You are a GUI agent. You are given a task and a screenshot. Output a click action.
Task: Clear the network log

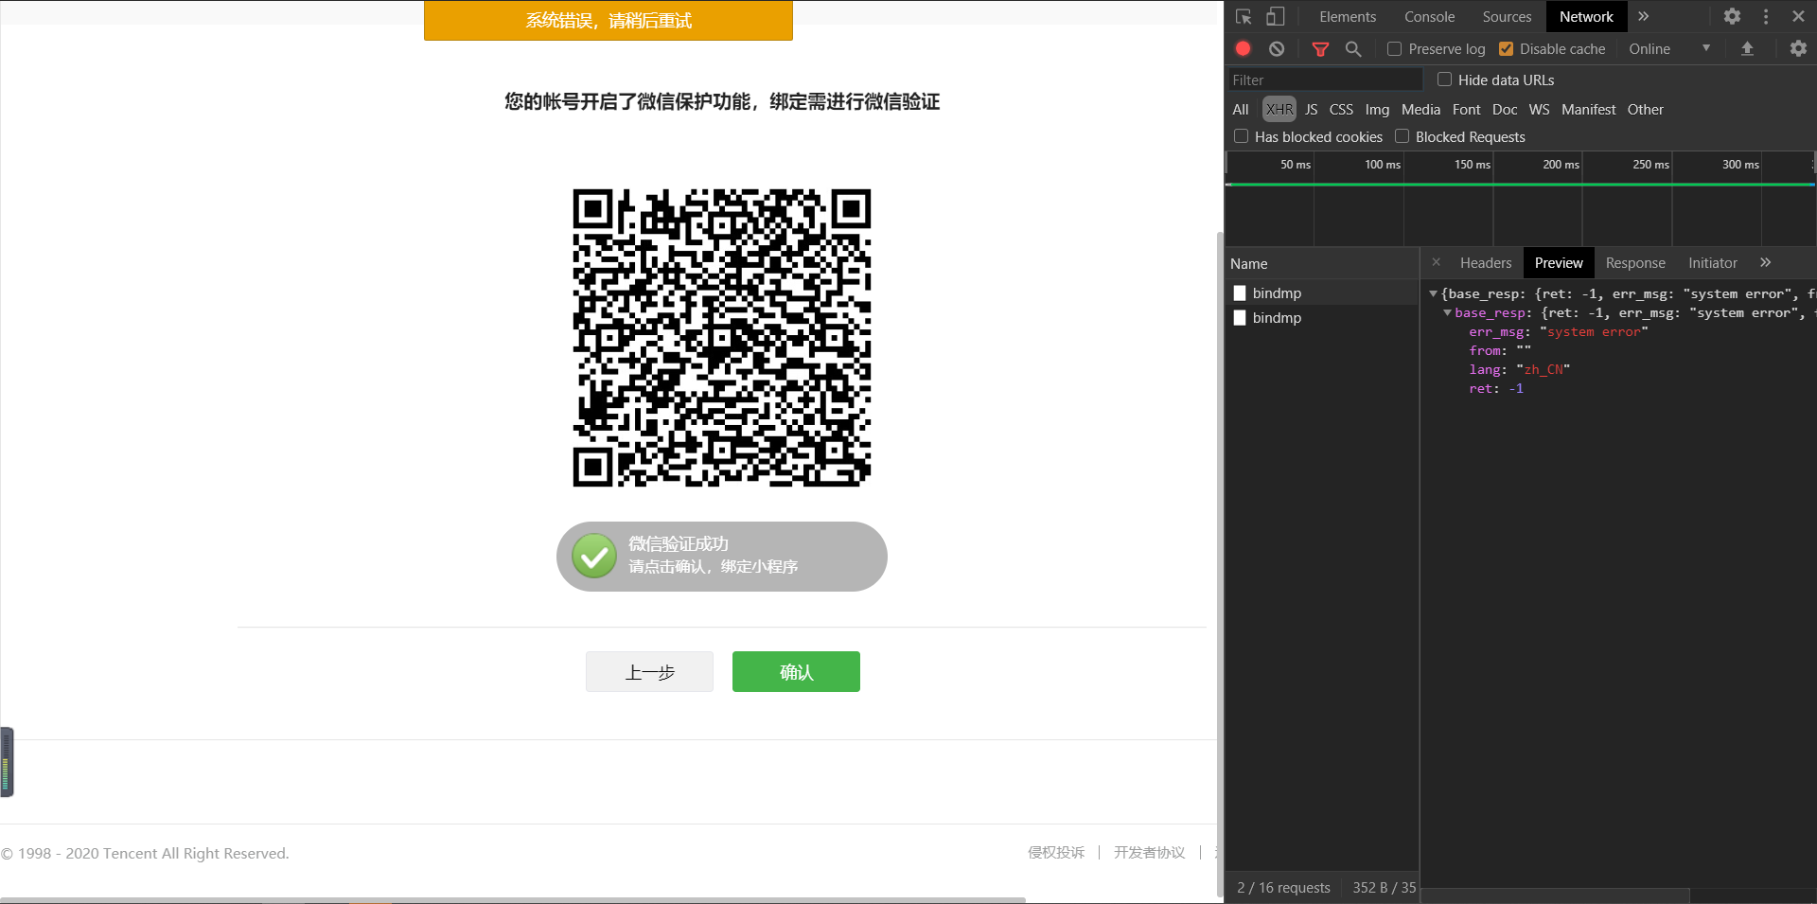[x=1277, y=48]
